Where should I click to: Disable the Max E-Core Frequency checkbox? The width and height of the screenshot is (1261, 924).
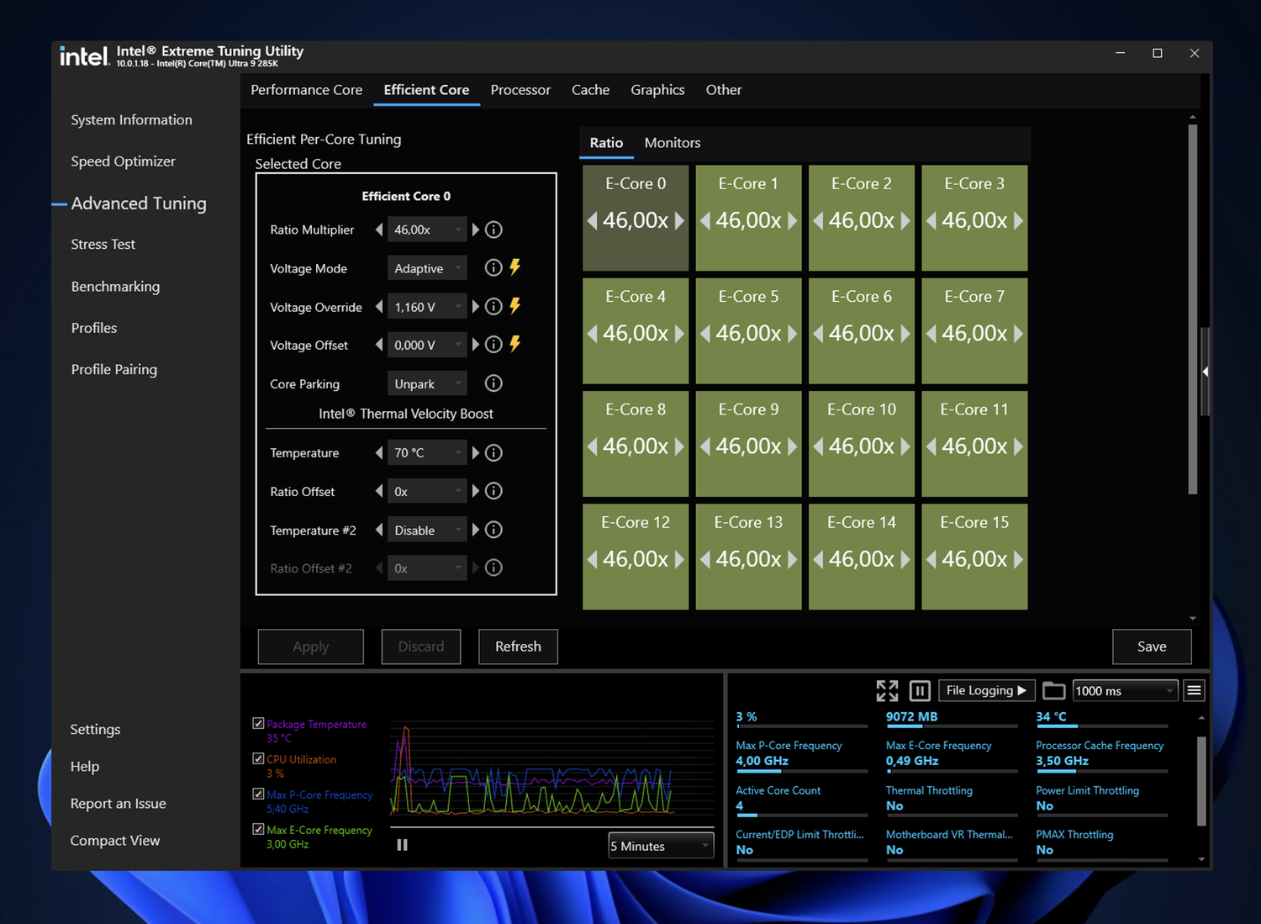point(259,829)
